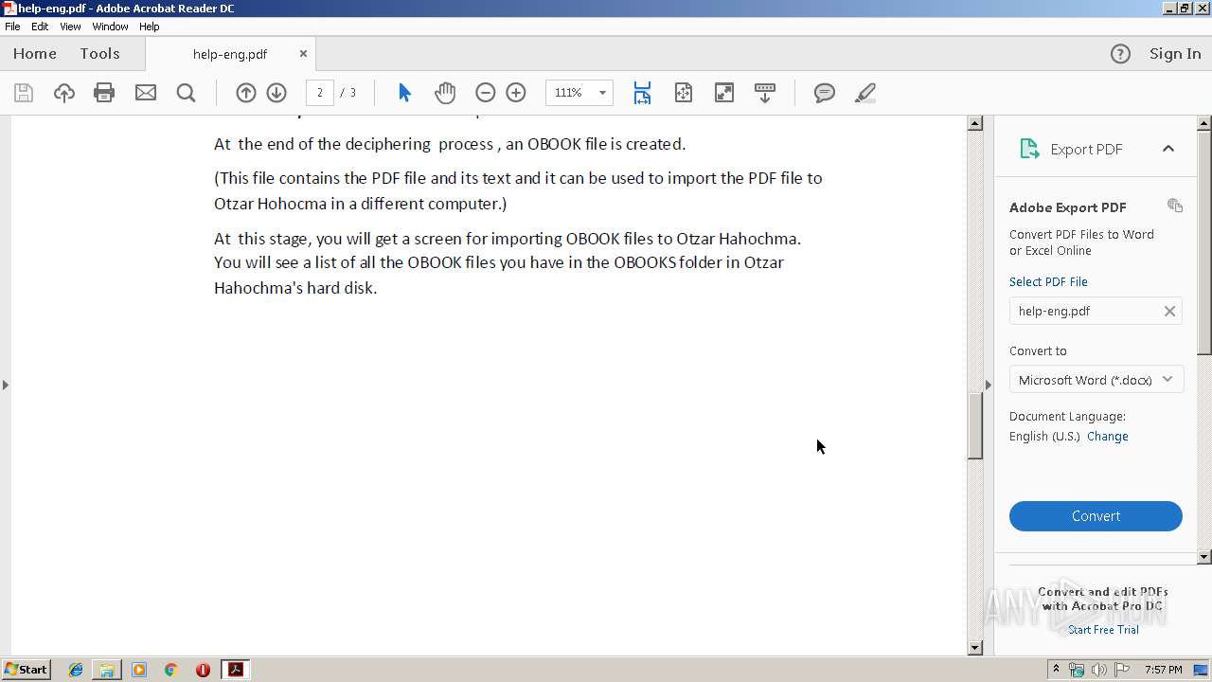Click right panel scrollbar down arrow
Viewport: 1212px width, 682px height.
pos(1204,557)
